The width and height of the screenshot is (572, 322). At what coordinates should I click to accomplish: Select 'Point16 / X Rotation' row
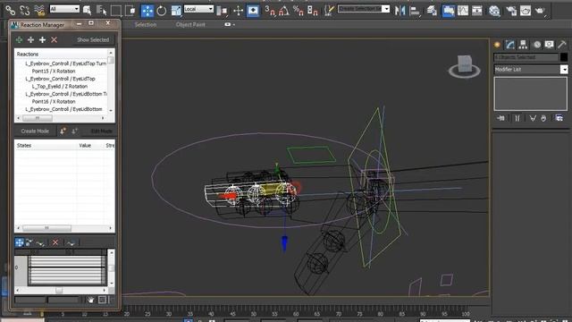click(x=54, y=101)
